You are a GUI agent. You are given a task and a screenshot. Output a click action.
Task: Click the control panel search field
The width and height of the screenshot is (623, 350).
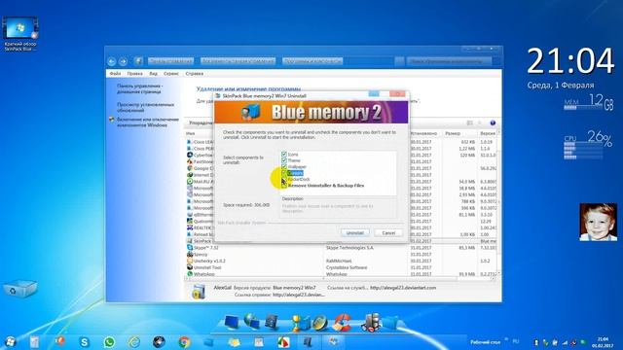point(449,61)
